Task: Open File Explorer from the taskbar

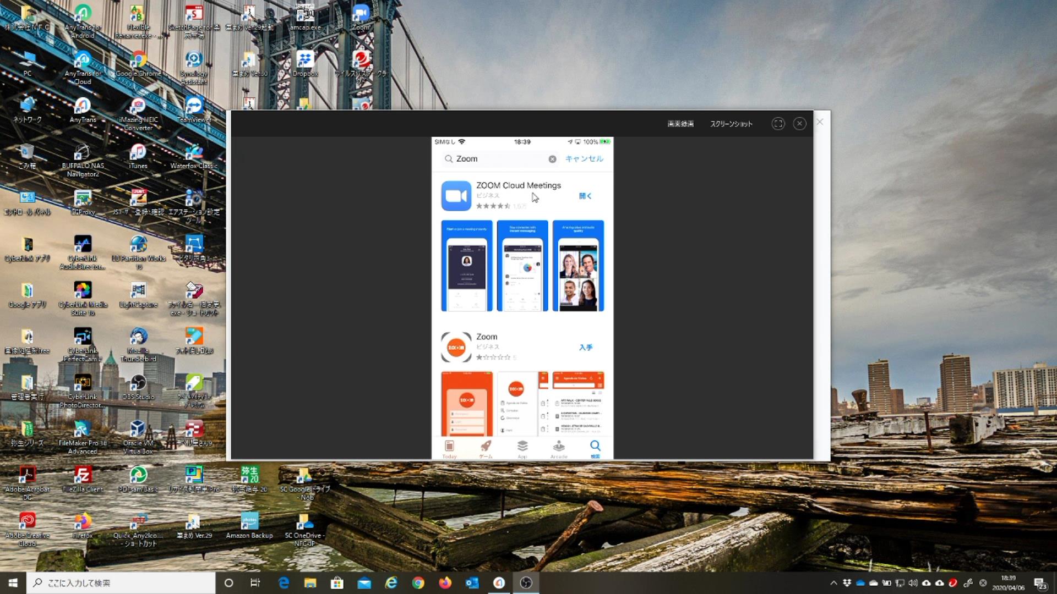Action: tap(310, 583)
